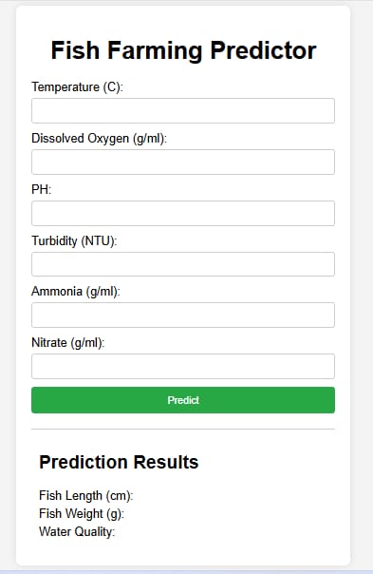This screenshot has height=574, width=373.
Task: Focus the Temperature (C) input field
Action: (183, 110)
